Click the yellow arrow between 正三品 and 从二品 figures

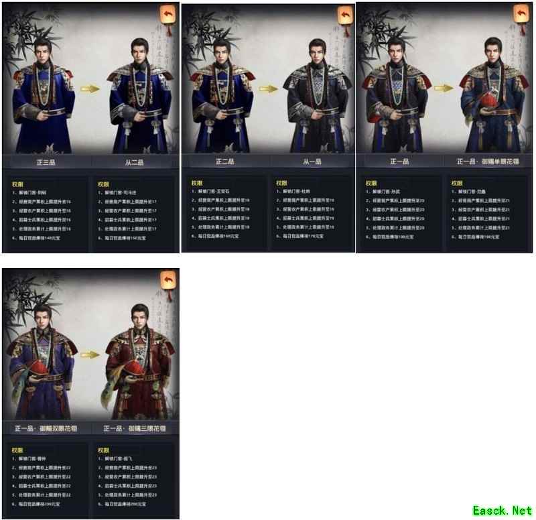coord(90,89)
